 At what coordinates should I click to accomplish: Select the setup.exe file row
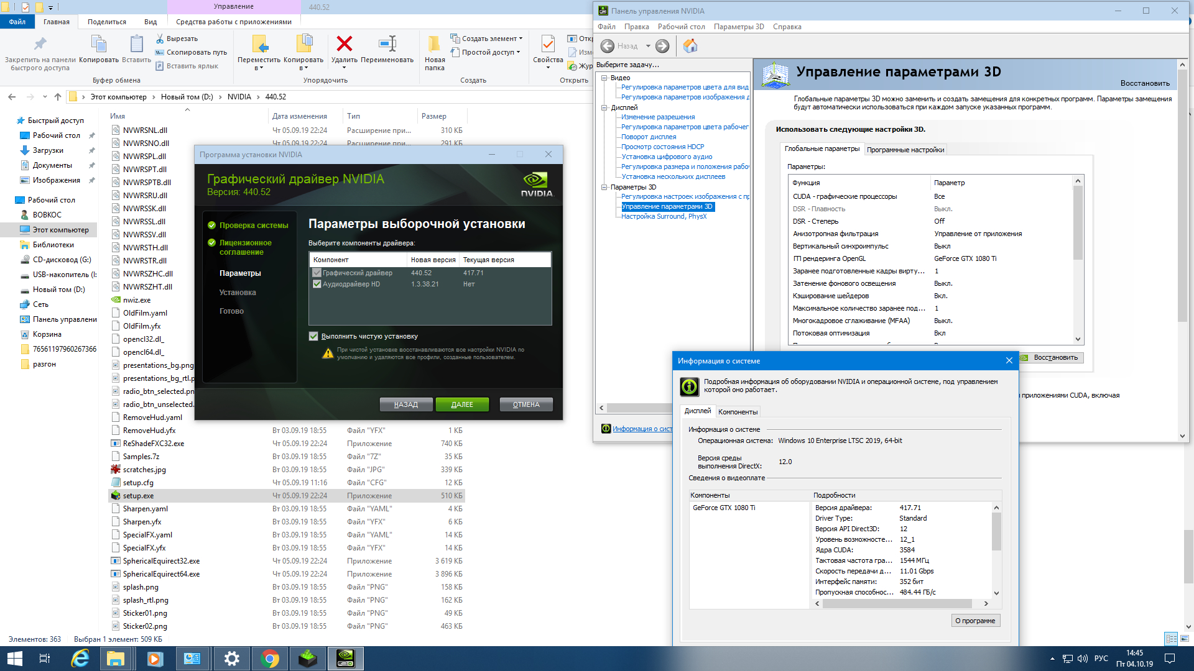coord(138,496)
